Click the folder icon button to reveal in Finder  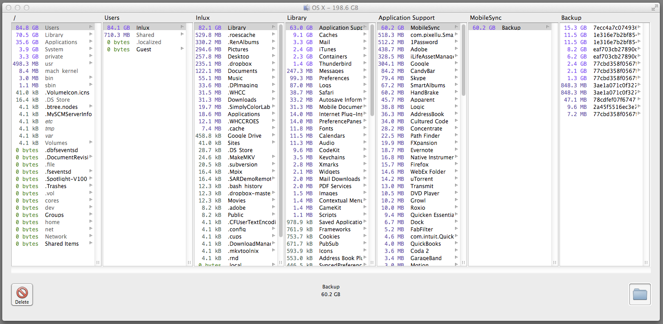point(640,295)
